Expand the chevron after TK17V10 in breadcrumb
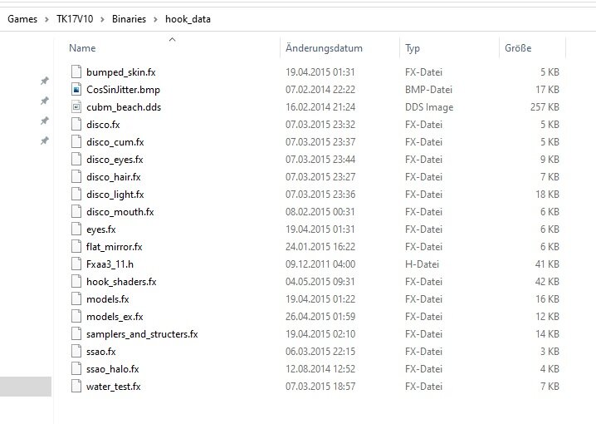Viewport: 596px width, 424px height. click(x=102, y=19)
